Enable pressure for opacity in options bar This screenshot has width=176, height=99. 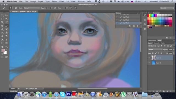pyautogui.click(x=55, y=8)
